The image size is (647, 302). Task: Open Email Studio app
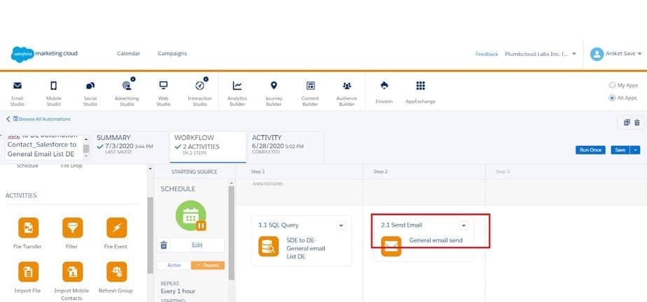[18, 92]
